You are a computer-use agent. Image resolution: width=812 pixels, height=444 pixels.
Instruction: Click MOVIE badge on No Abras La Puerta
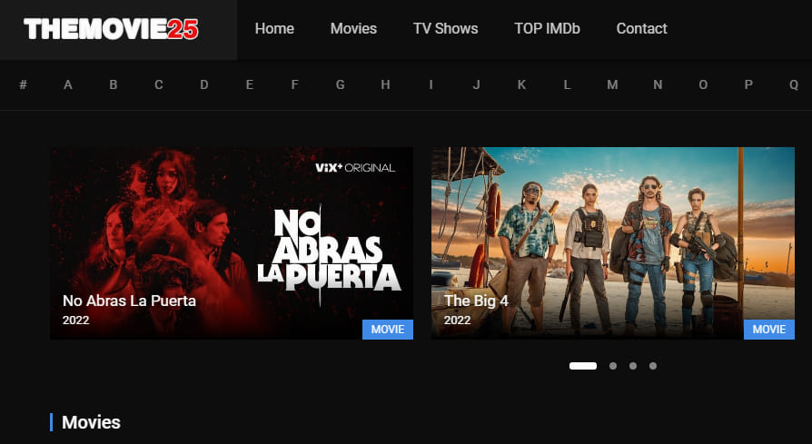388,330
